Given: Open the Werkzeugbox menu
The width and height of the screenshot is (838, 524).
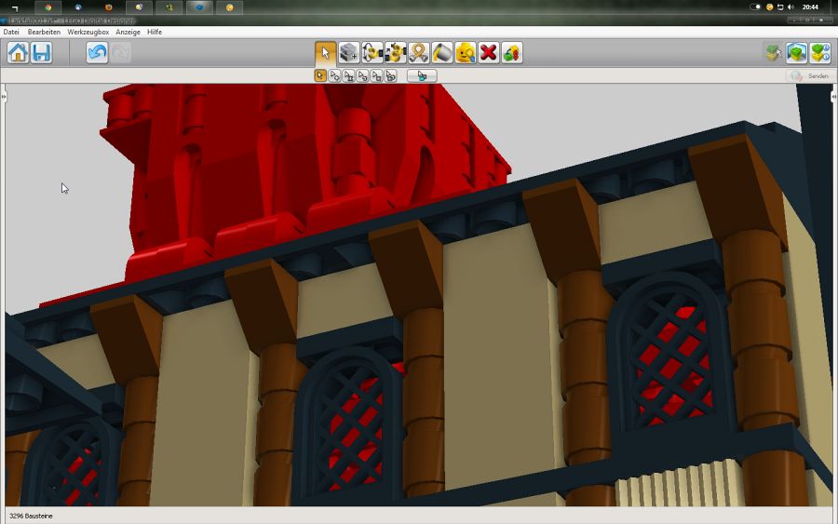Looking at the screenshot, I should (88, 32).
